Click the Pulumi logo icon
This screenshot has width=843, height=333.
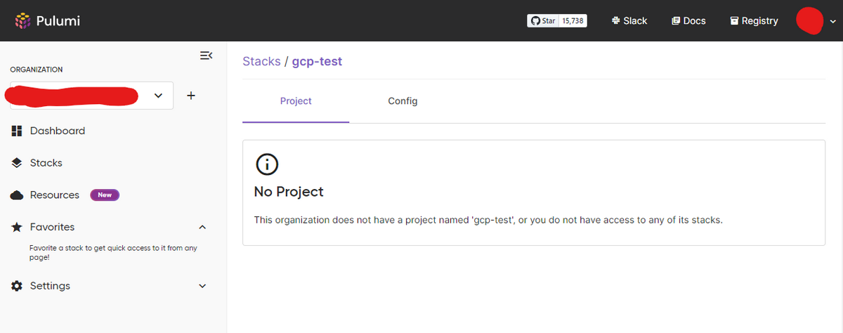23,21
